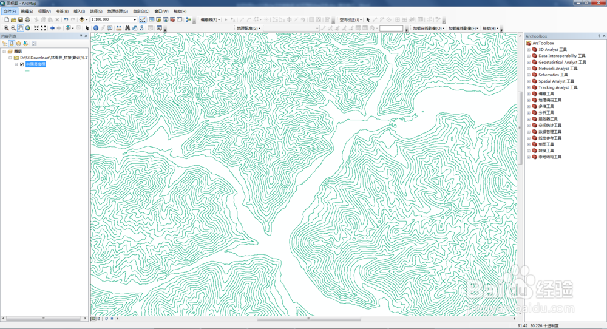Image resolution: width=607 pixels, height=329 pixels.
Task: Switch to List By Drawing Order view
Action: pyautogui.click(x=5, y=44)
